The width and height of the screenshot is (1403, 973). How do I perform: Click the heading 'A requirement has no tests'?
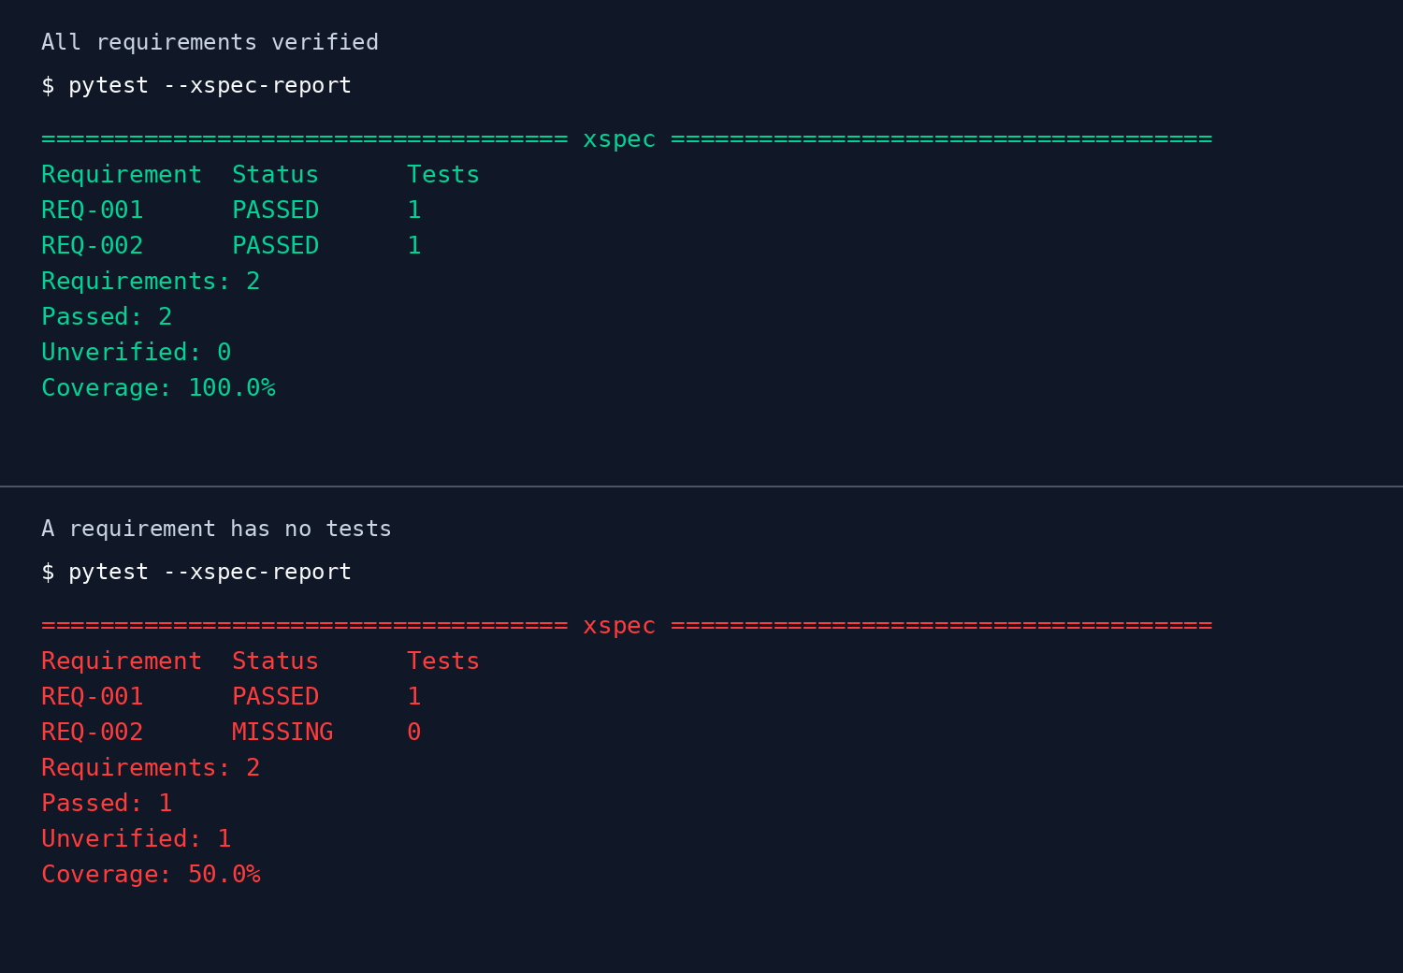(216, 529)
